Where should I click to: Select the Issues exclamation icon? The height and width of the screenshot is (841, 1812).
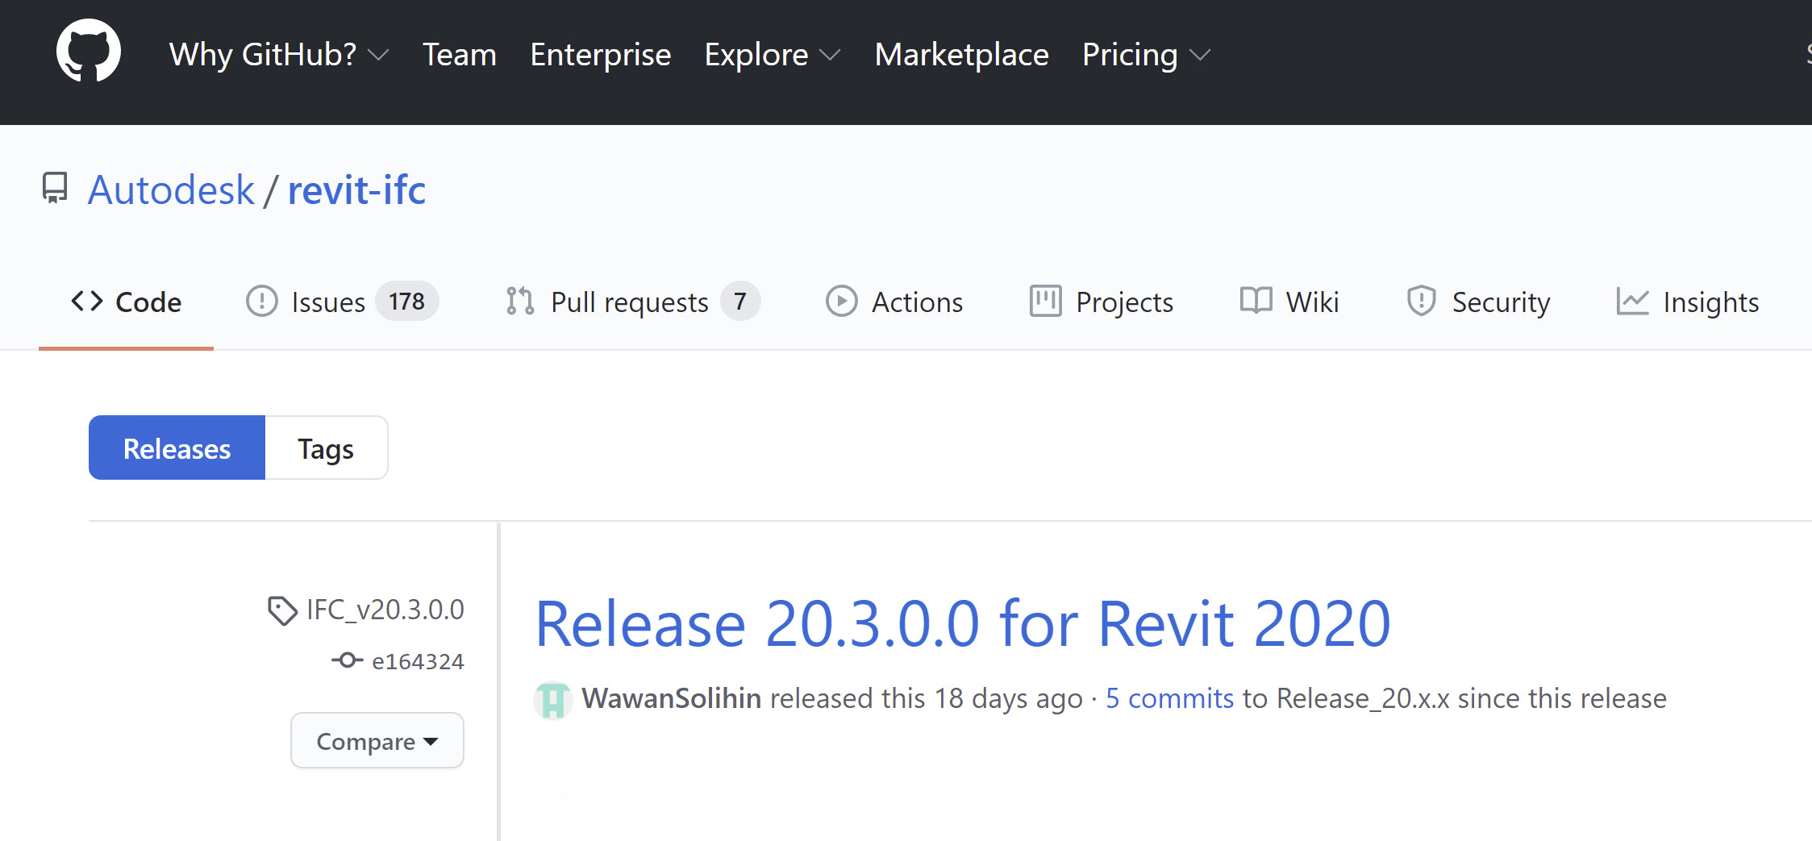tap(261, 301)
